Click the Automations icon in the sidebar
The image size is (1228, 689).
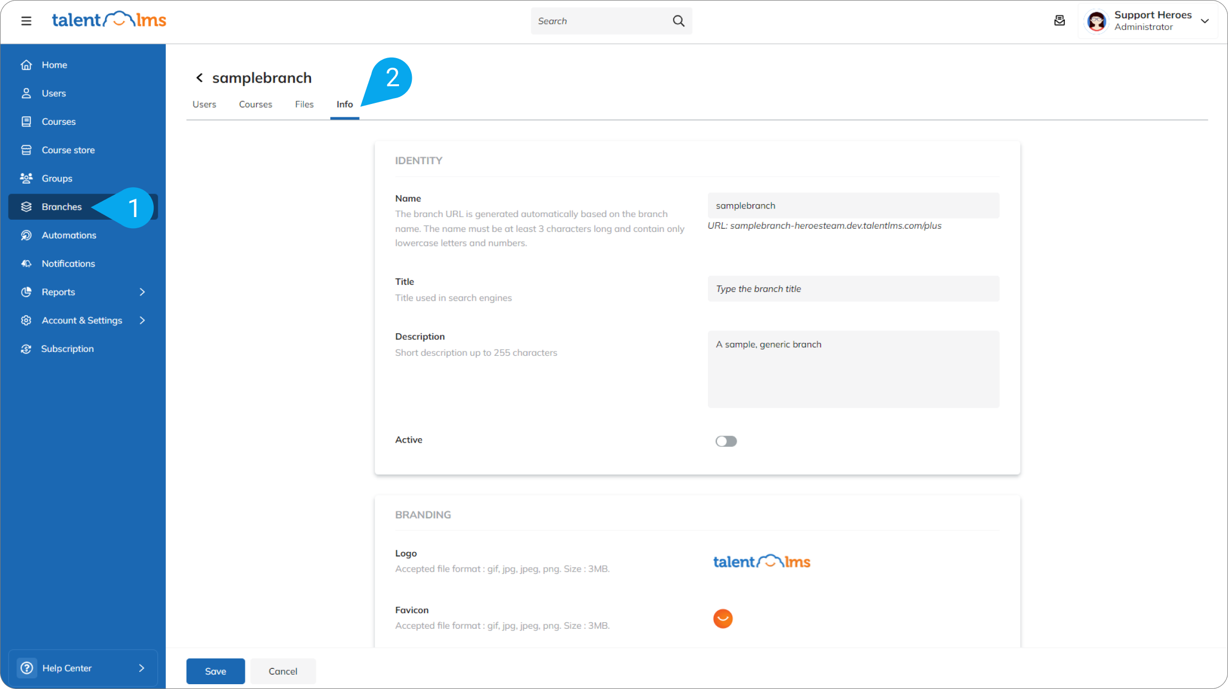26,235
